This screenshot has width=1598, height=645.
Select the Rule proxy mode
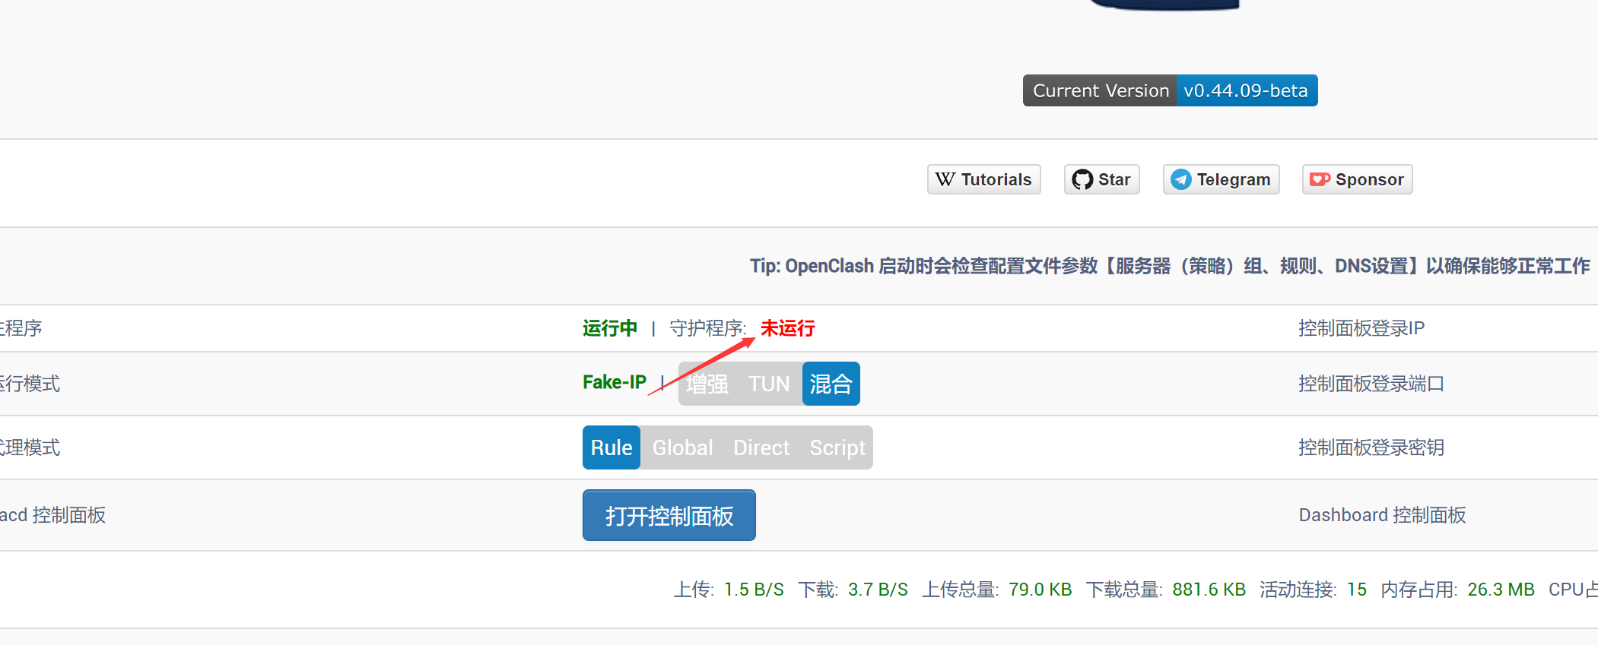coord(612,447)
